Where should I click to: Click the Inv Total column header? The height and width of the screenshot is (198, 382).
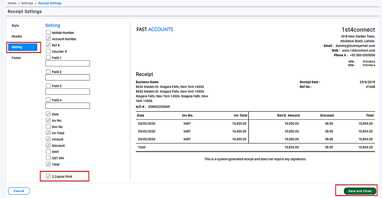pos(241,115)
